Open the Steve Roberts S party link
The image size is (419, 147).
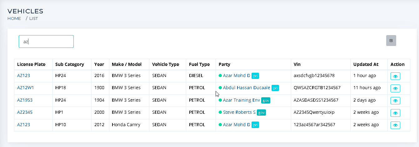point(239,112)
